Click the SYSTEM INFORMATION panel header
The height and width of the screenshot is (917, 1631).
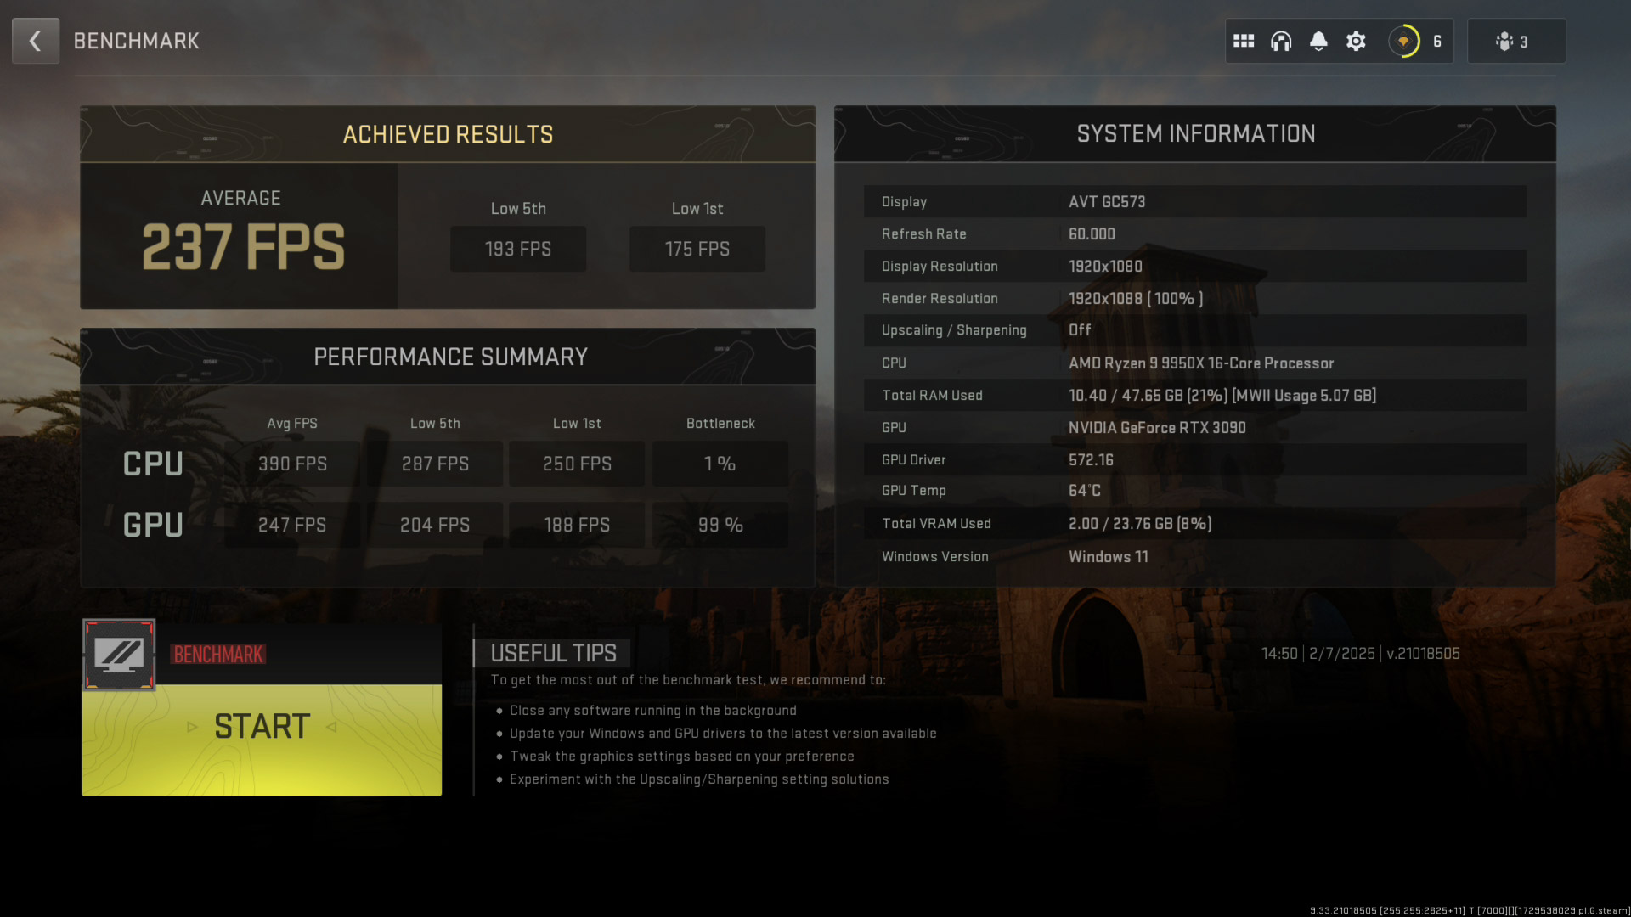(1195, 133)
